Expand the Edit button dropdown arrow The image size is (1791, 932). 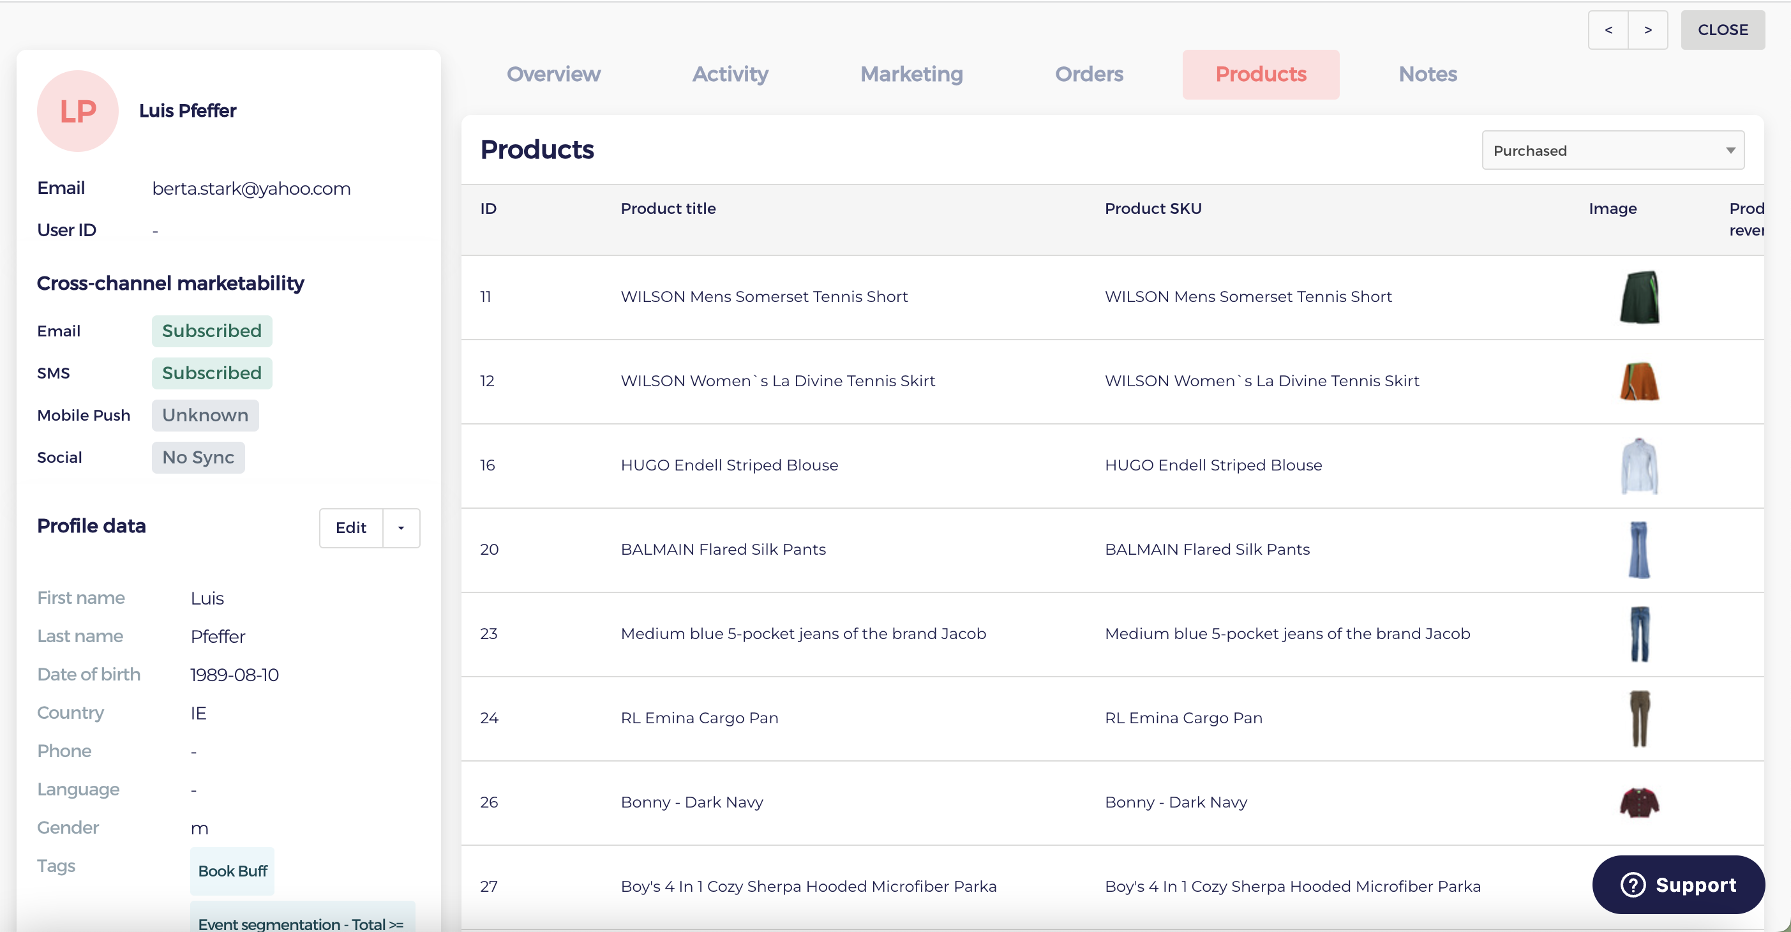[401, 528]
